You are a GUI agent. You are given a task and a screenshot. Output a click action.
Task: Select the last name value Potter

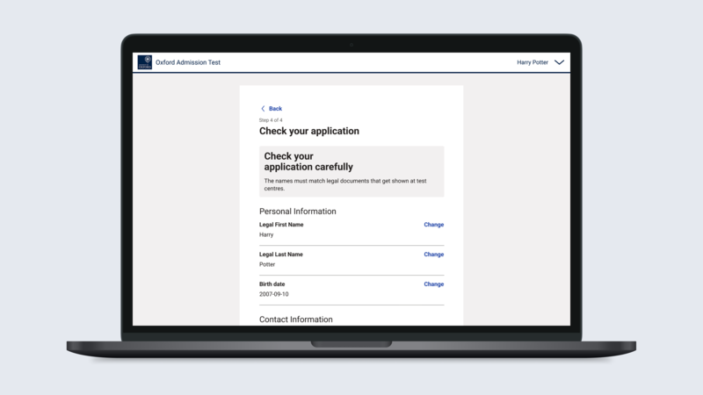[267, 264]
